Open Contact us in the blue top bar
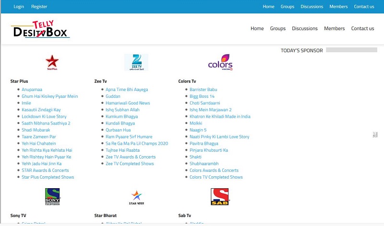 (x=364, y=7)
